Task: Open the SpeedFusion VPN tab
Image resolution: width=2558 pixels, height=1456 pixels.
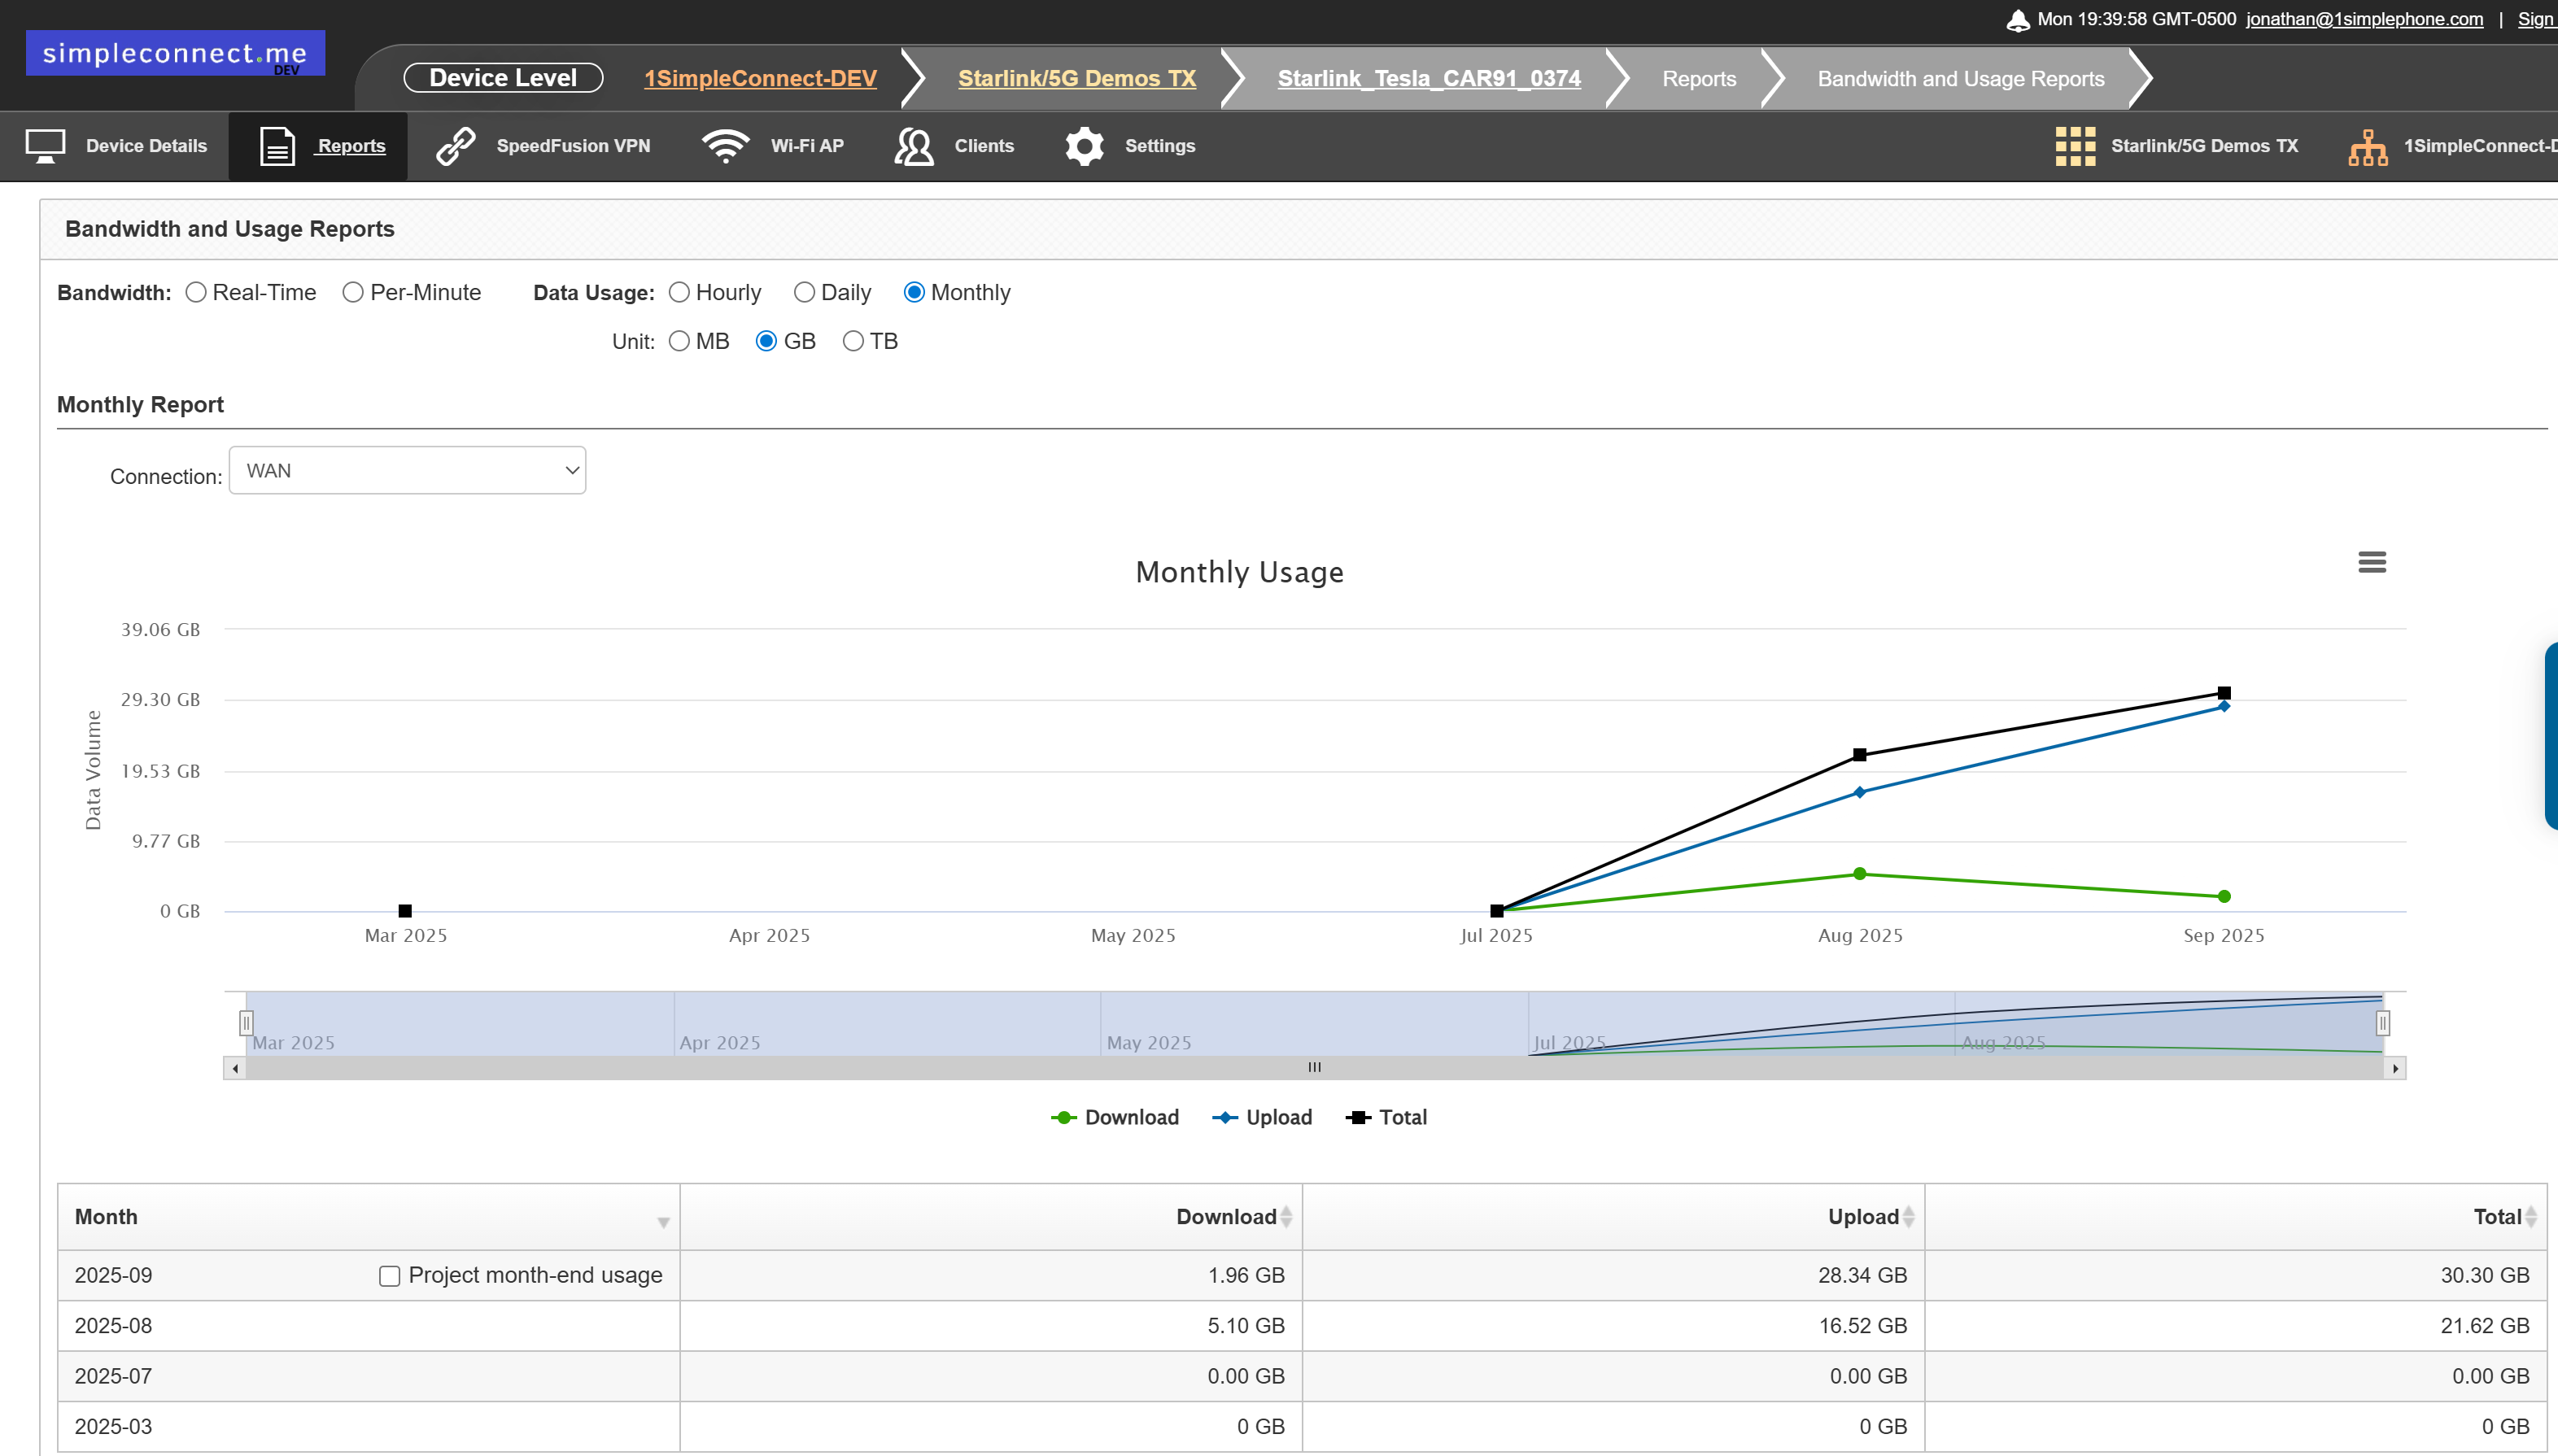Action: pos(573,146)
